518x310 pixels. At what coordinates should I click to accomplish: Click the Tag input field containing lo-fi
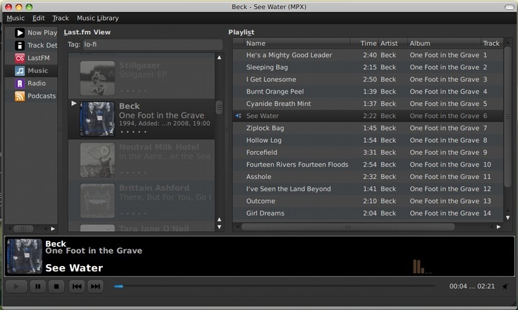[x=152, y=45]
